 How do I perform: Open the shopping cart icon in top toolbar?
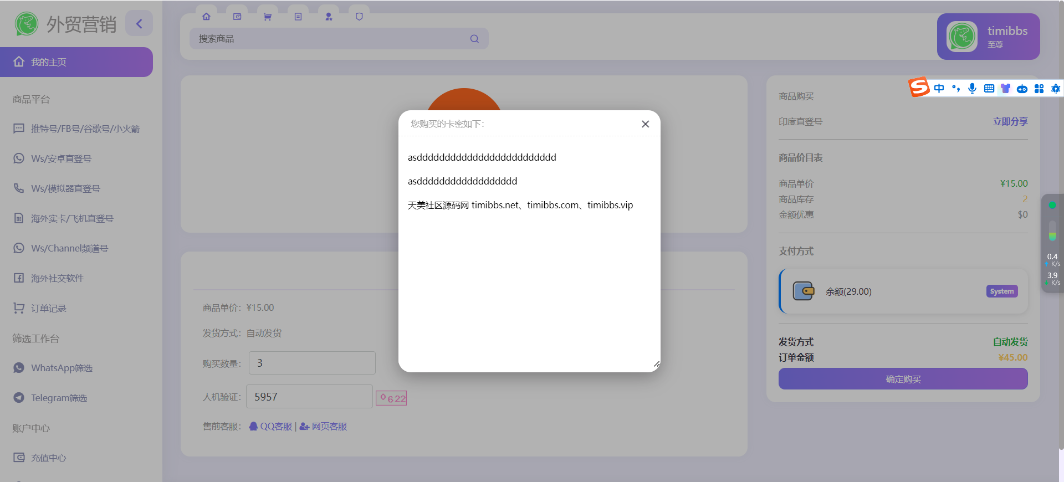pyautogui.click(x=268, y=17)
